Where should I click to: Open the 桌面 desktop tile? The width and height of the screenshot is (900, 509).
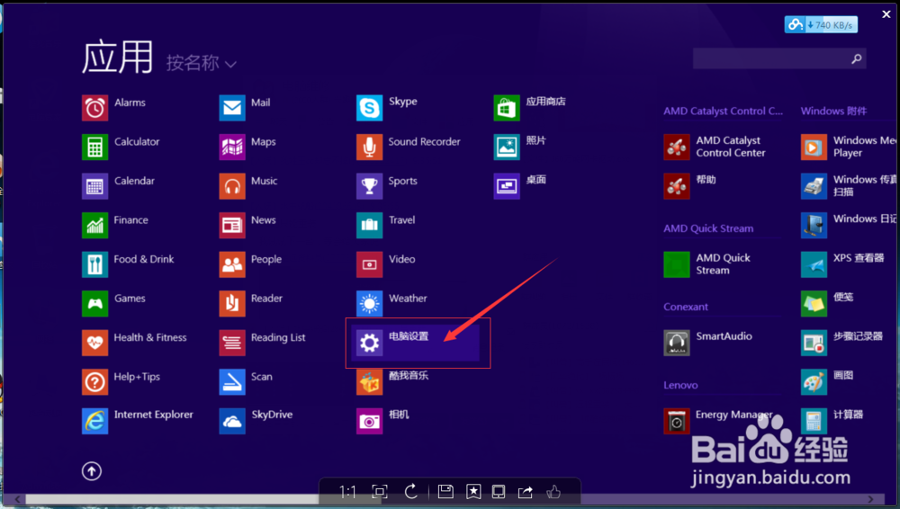pyautogui.click(x=520, y=186)
